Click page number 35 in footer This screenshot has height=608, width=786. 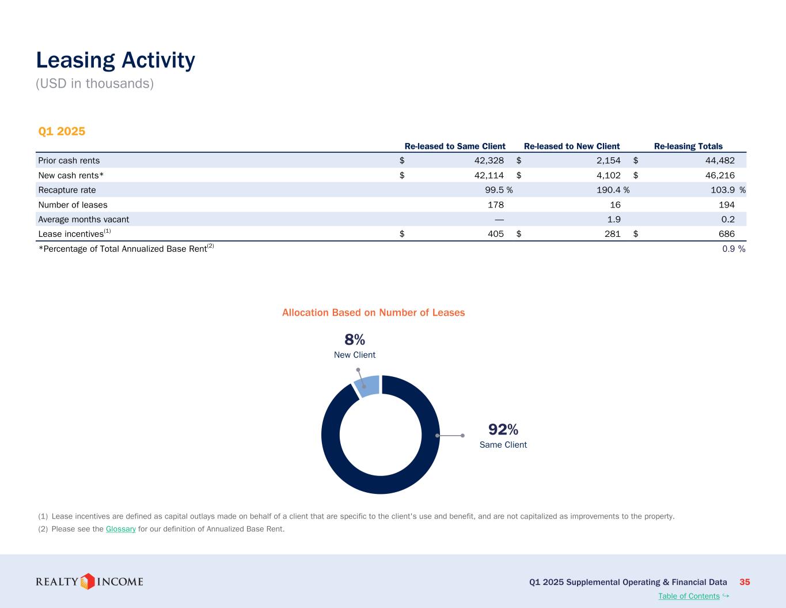tap(745, 582)
